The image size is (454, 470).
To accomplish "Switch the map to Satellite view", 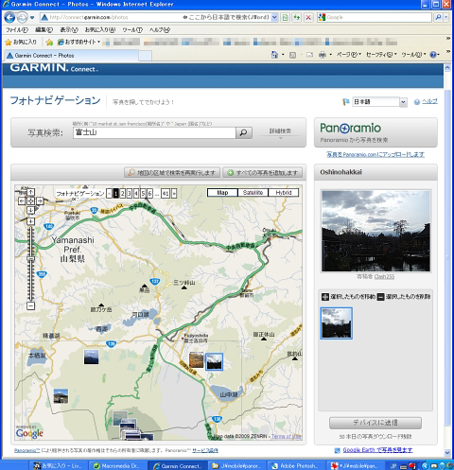I will 253,193.
